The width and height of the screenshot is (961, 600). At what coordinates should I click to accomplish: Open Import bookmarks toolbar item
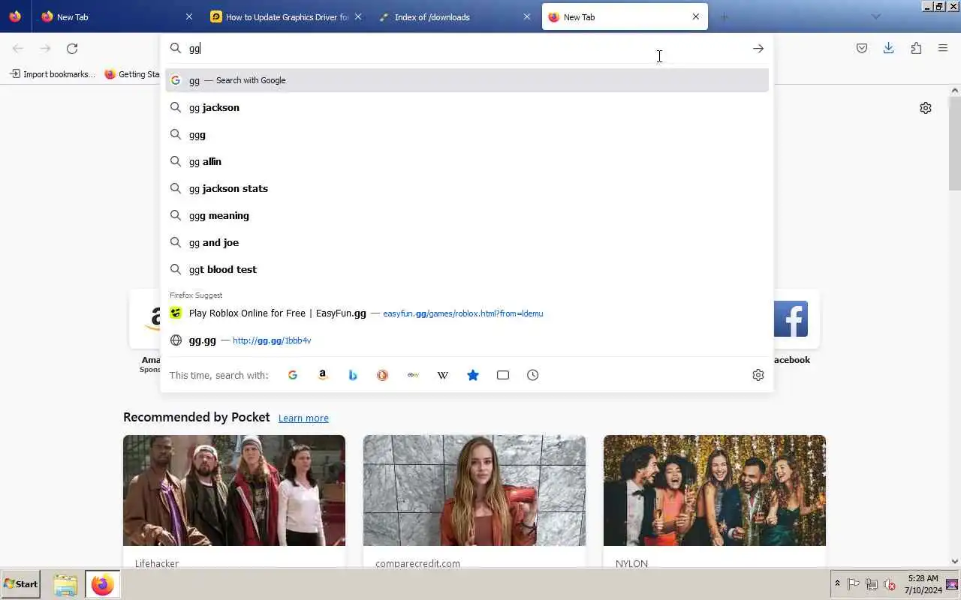click(53, 74)
